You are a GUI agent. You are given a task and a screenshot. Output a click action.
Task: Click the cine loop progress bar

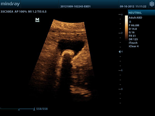(17, 109)
